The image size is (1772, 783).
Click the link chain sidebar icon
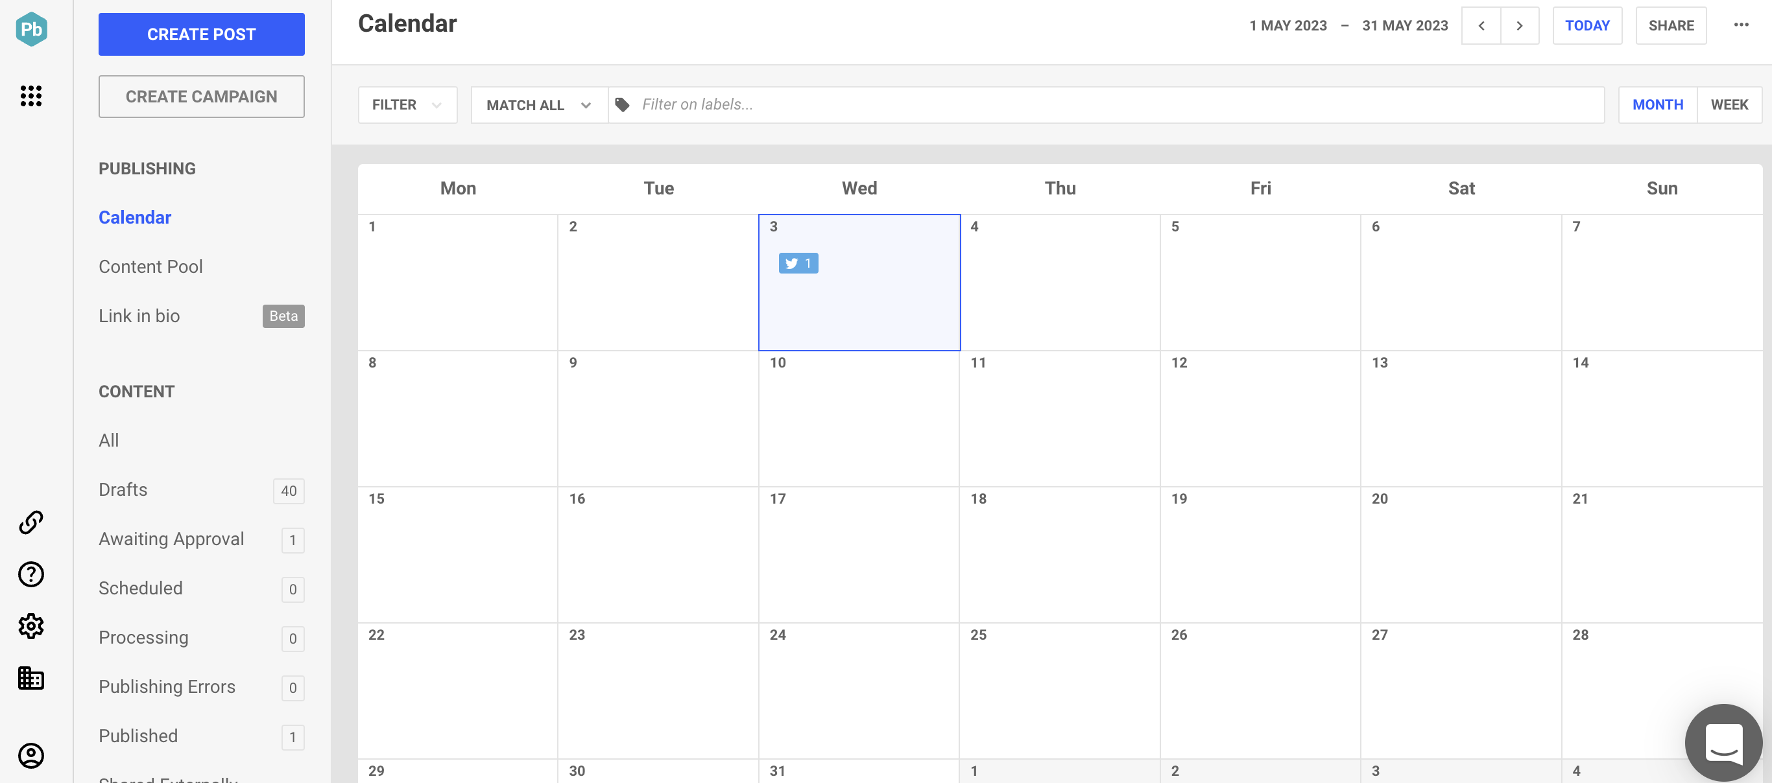pyautogui.click(x=31, y=522)
